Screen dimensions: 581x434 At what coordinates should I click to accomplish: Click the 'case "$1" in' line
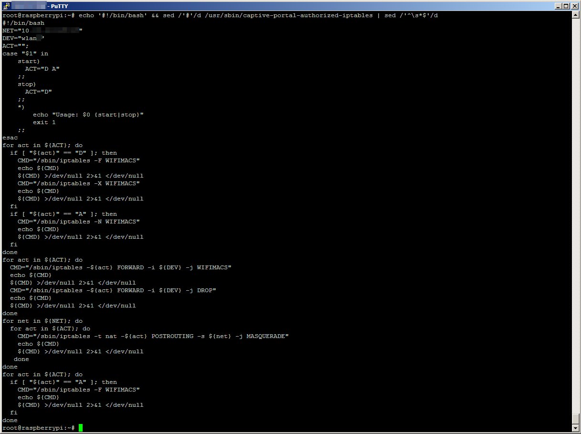(25, 53)
